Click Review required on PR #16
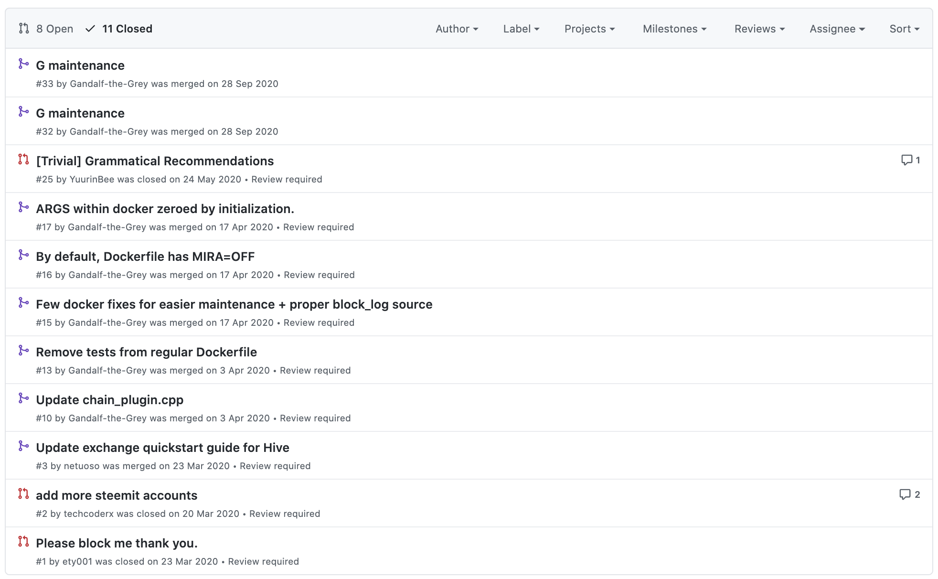938x579 pixels. point(319,275)
